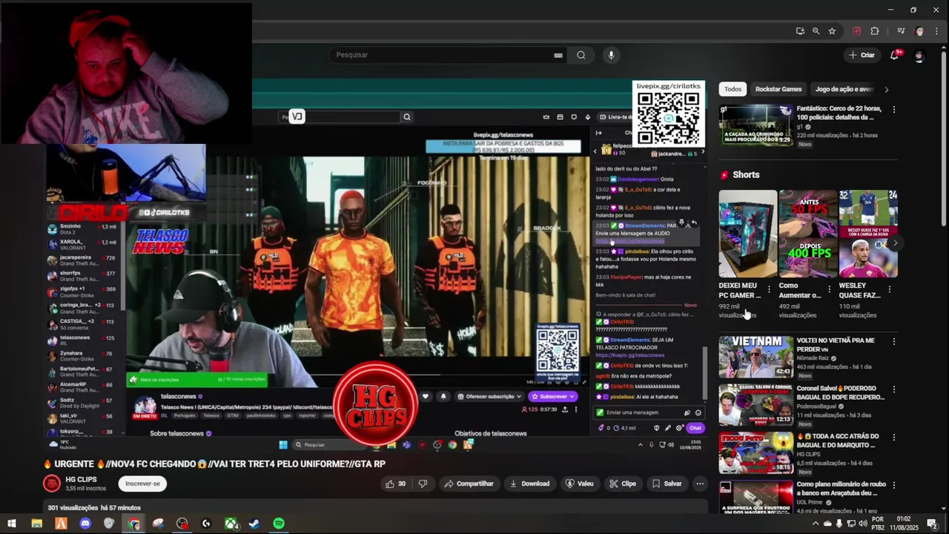
Task: Open Xbox app from the taskbar
Action: tap(231, 524)
